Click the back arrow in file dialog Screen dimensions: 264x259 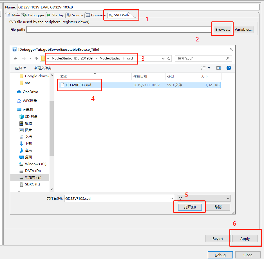pos(16,59)
